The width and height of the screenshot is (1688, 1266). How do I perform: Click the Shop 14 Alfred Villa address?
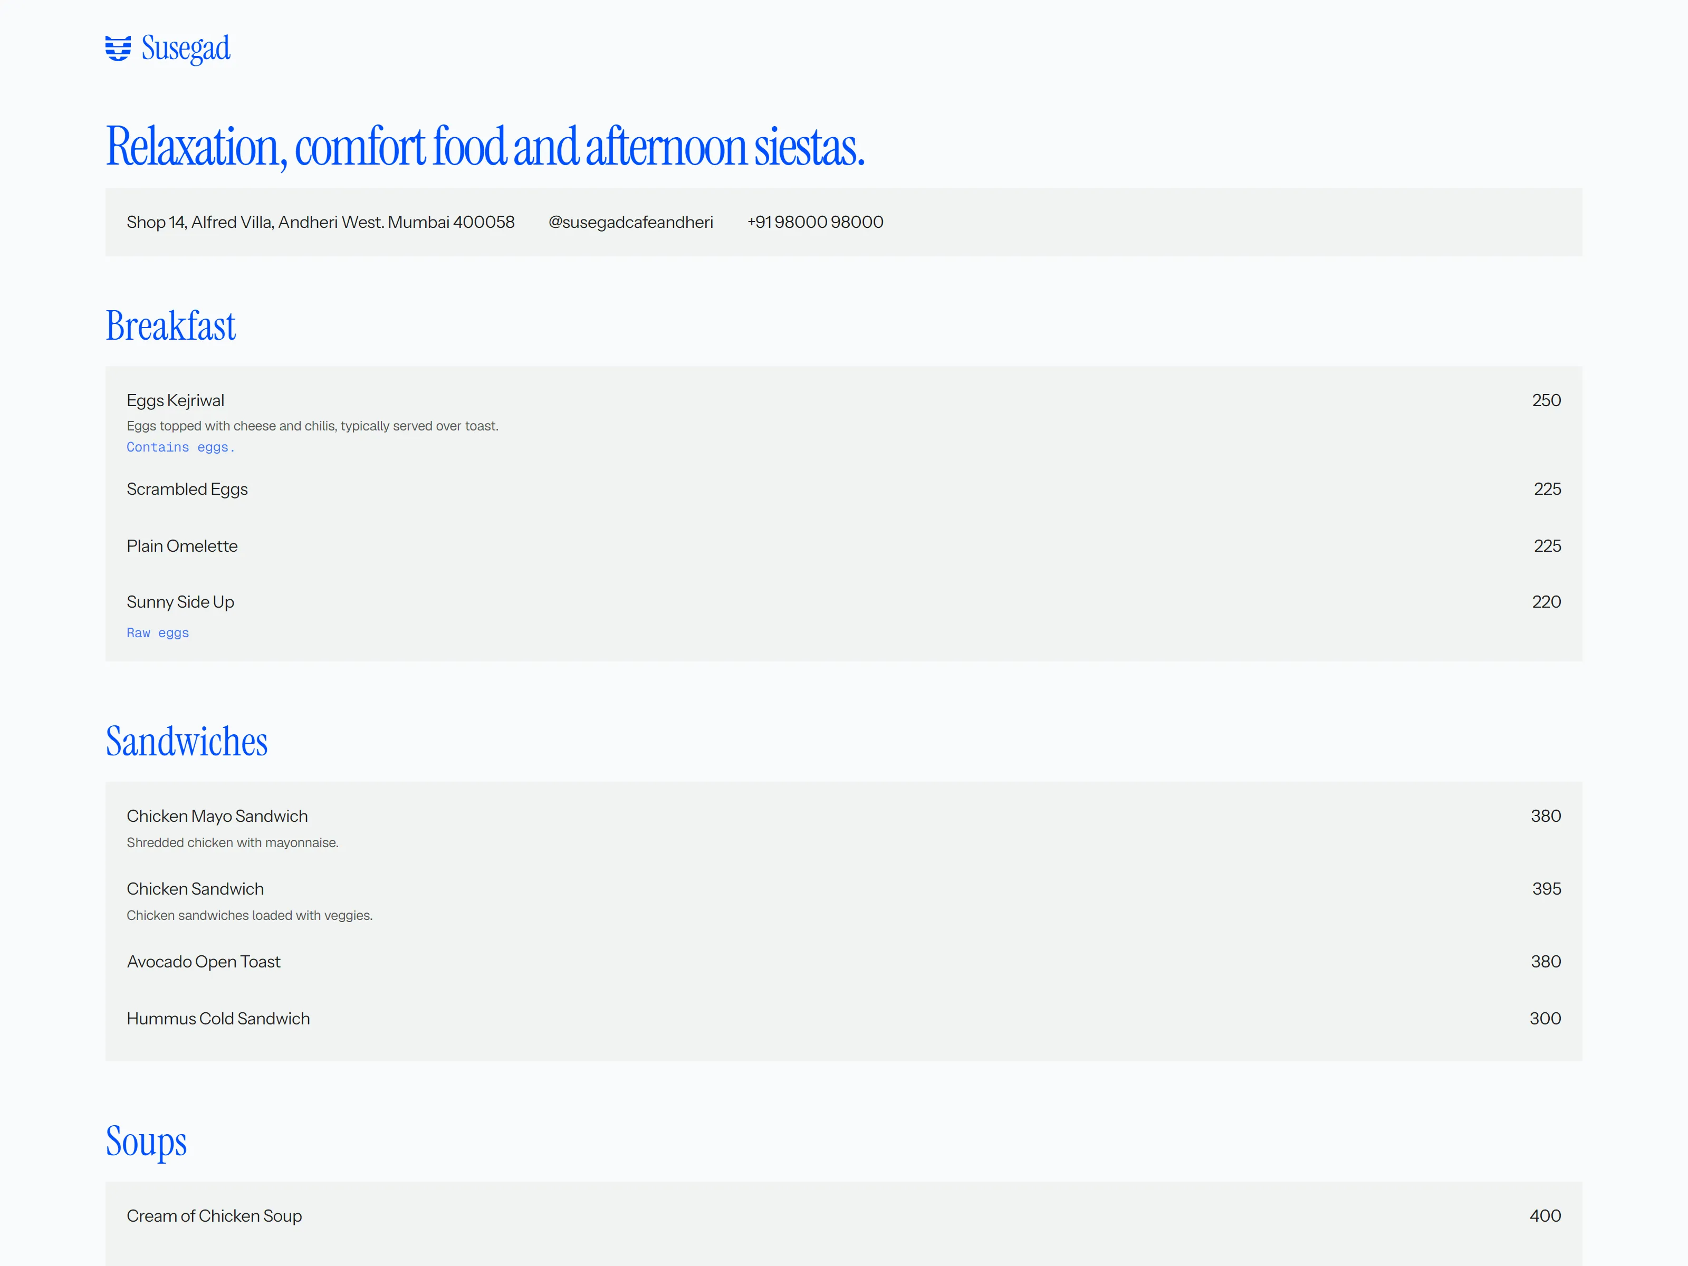(x=321, y=222)
